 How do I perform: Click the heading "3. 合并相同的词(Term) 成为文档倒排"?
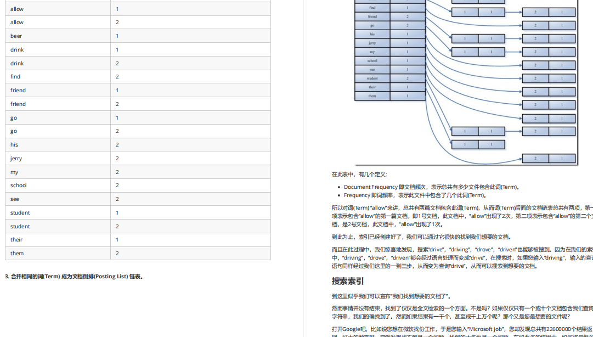pyautogui.click(x=74, y=277)
